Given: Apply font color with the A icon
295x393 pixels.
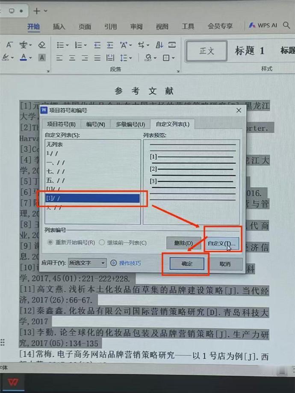Looking at the screenshot, I should click(x=24, y=57).
